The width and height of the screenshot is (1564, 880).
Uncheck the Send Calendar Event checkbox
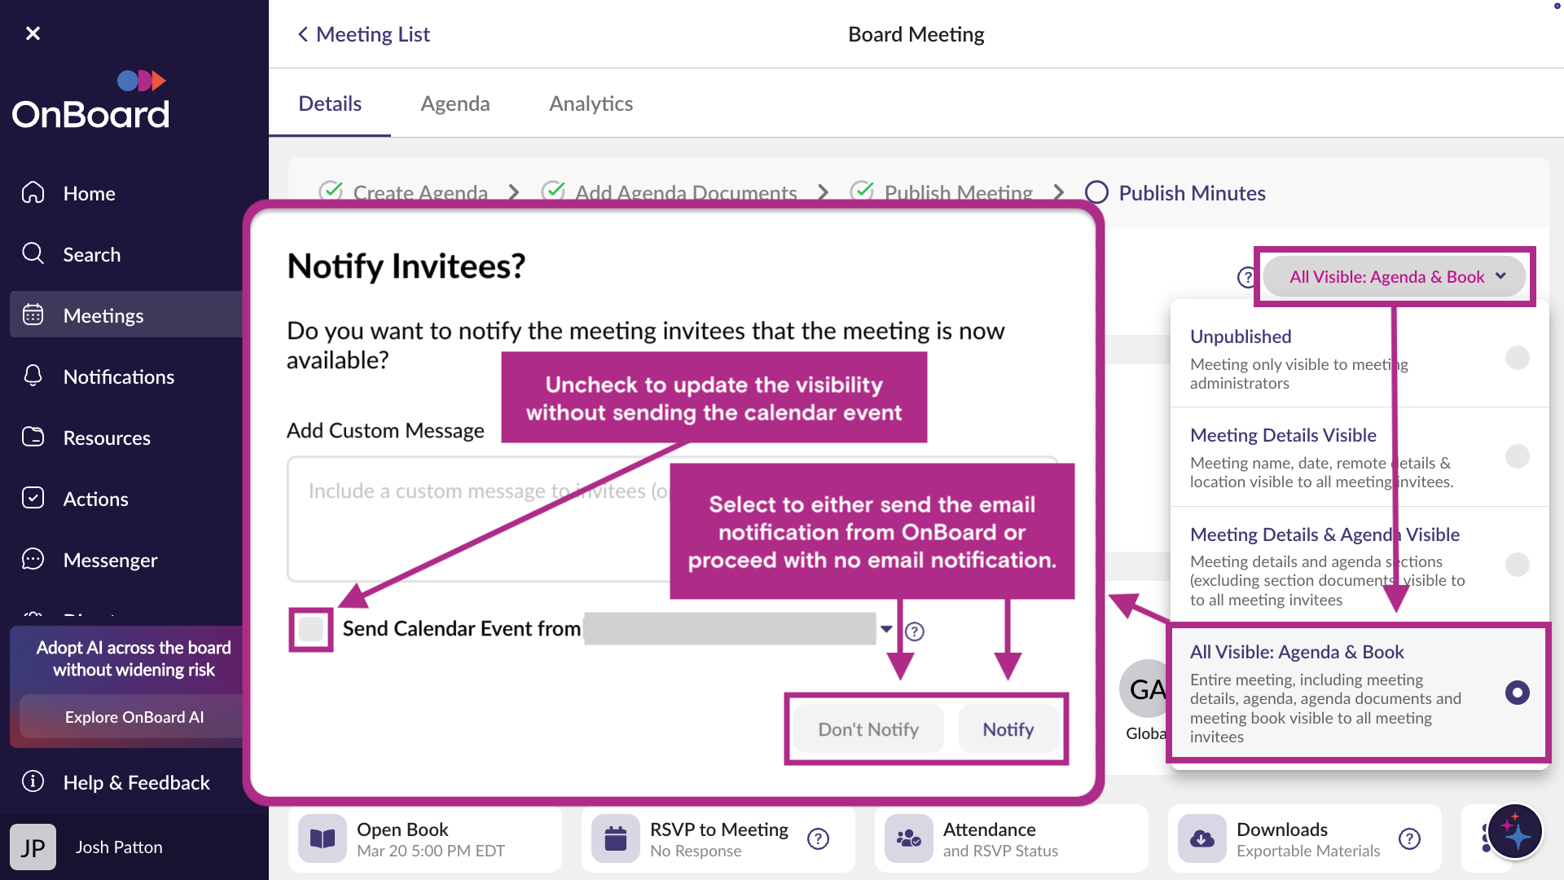(x=311, y=629)
